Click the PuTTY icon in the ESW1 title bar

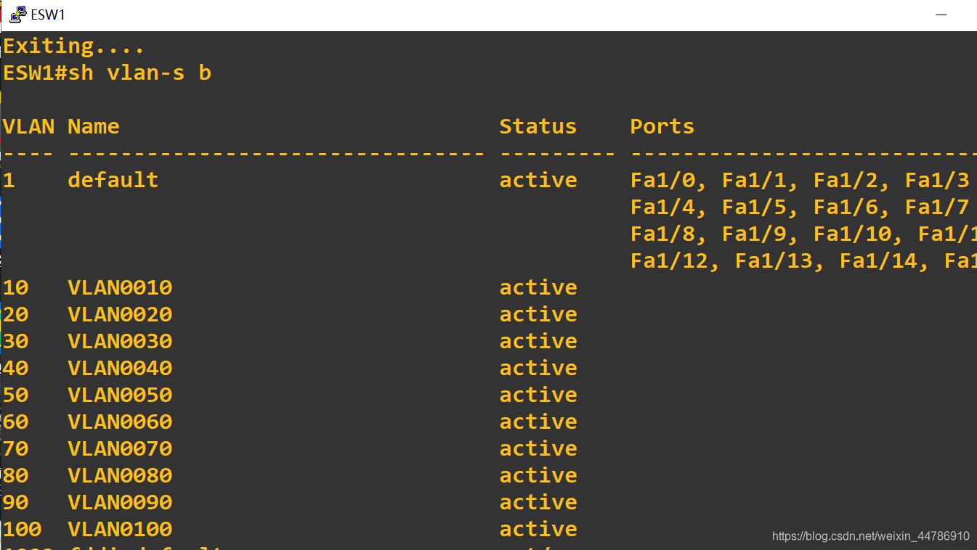(18, 15)
